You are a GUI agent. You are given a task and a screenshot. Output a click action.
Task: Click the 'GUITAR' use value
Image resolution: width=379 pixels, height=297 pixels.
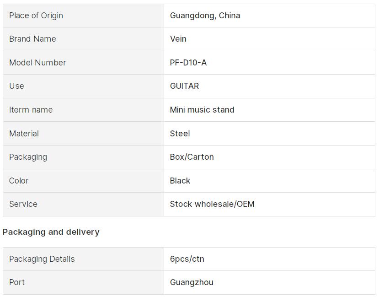184,86
